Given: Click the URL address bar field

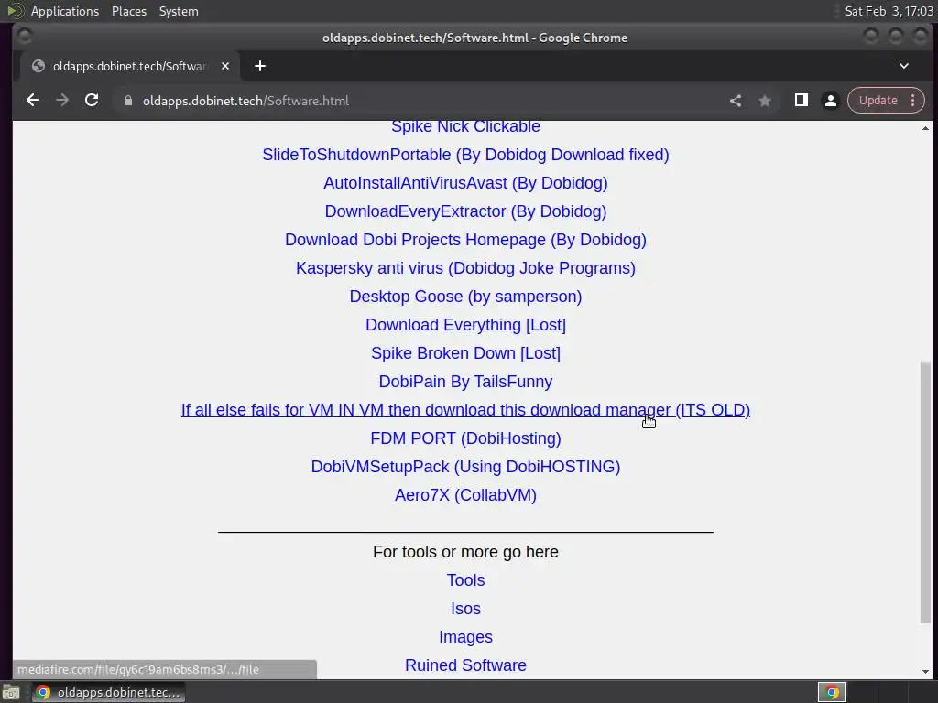Looking at the screenshot, I should (x=419, y=101).
